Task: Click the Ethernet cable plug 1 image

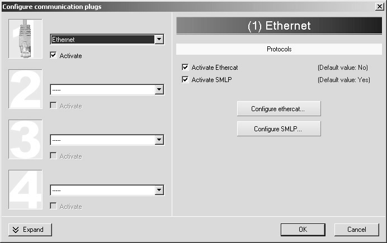Action: pos(25,39)
